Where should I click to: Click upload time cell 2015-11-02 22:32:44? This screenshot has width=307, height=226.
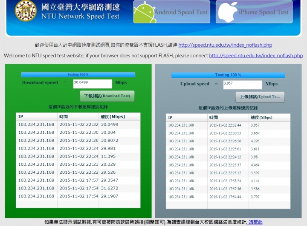point(228,125)
